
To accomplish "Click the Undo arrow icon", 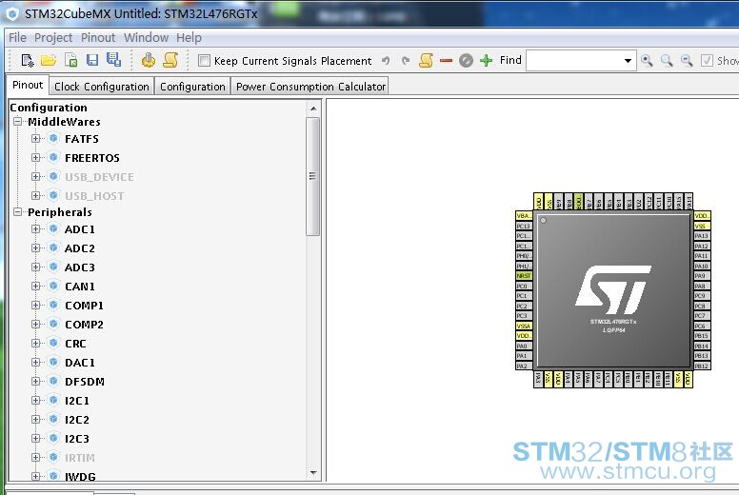I will point(386,61).
